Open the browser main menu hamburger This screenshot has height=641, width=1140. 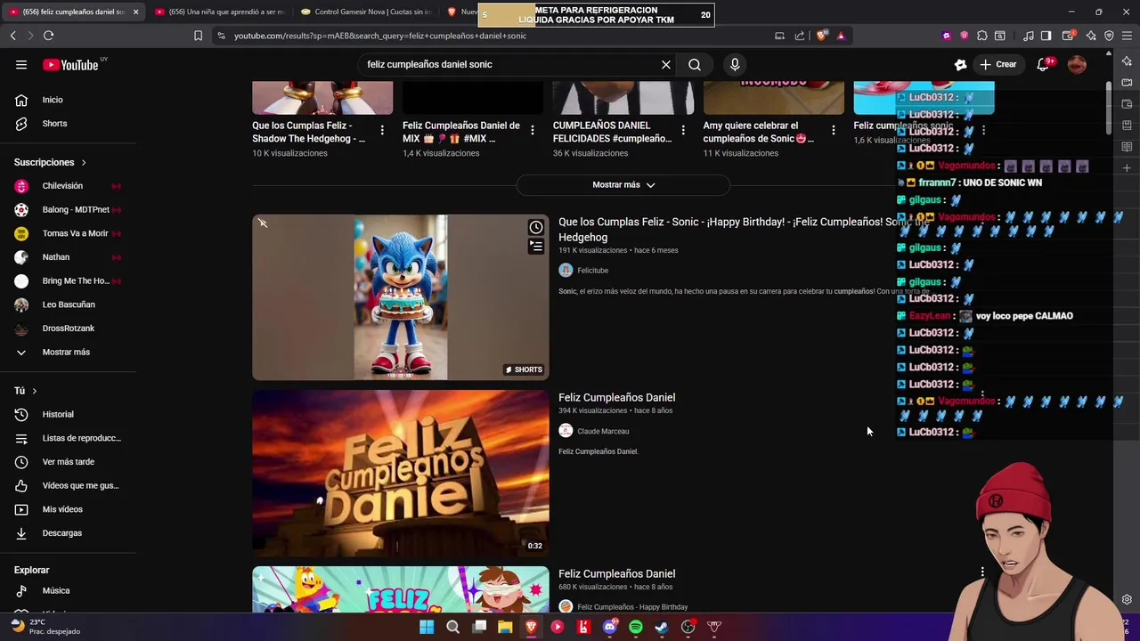click(1127, 36)
